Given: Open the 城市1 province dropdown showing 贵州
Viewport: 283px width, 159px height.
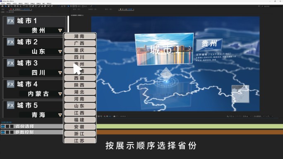Looking at the screenshot, I should tap(41, 30).
